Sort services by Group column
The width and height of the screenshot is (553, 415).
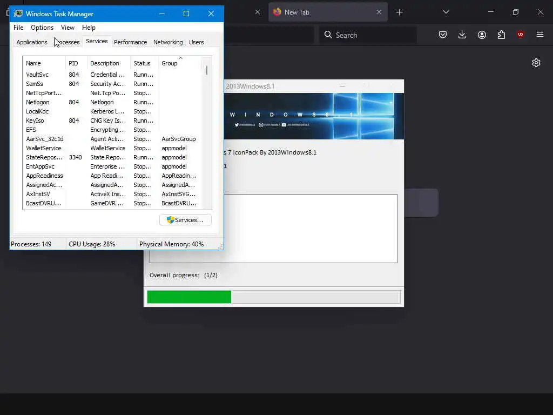180,63
